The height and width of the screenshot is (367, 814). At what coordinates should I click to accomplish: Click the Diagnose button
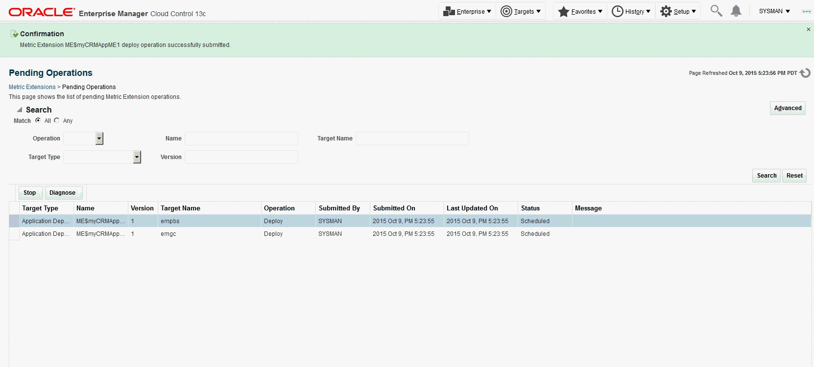tap(64, 193)
